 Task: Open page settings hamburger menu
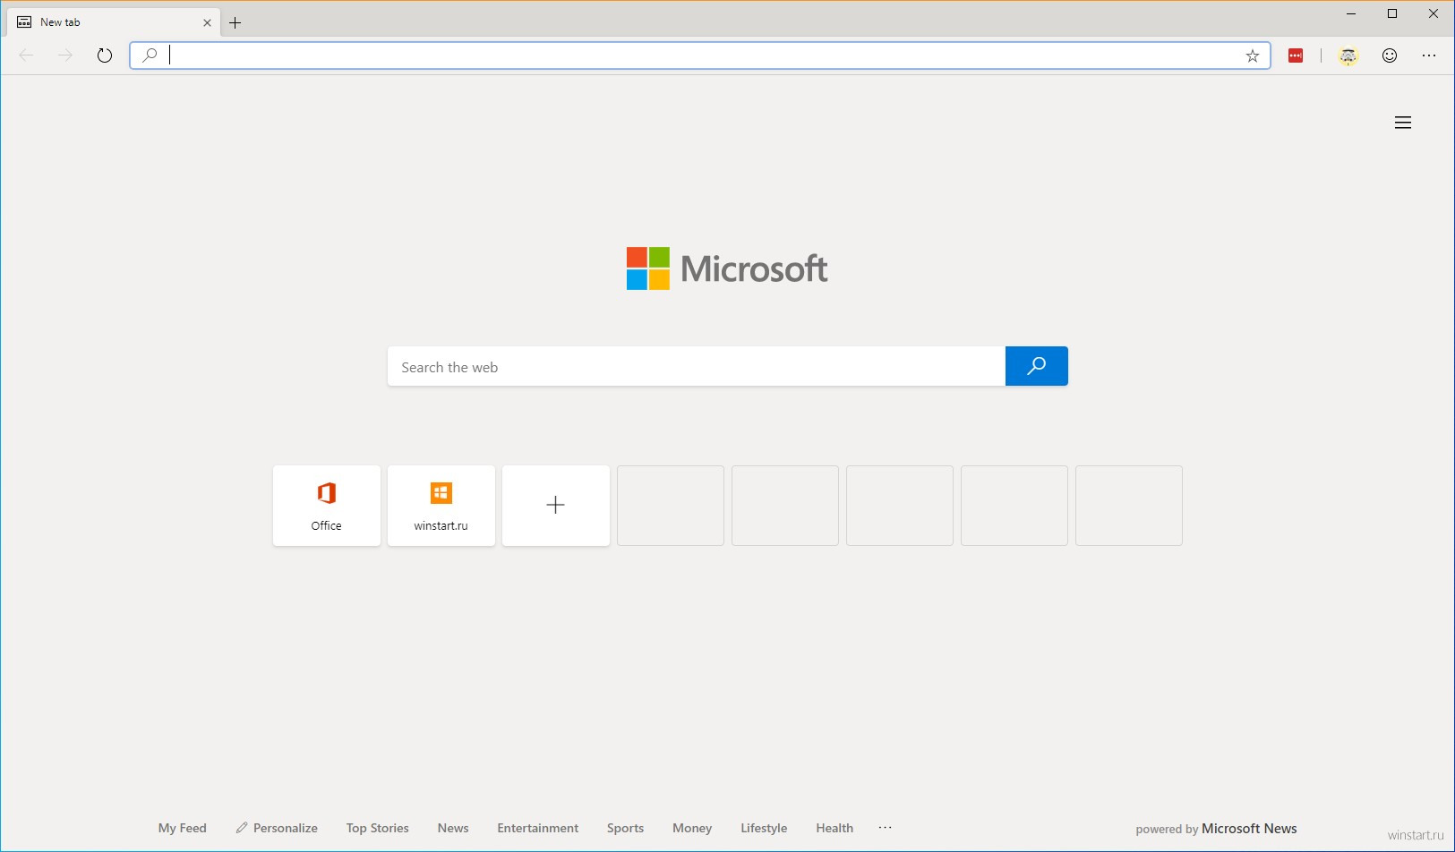(x=1403, y=123)
